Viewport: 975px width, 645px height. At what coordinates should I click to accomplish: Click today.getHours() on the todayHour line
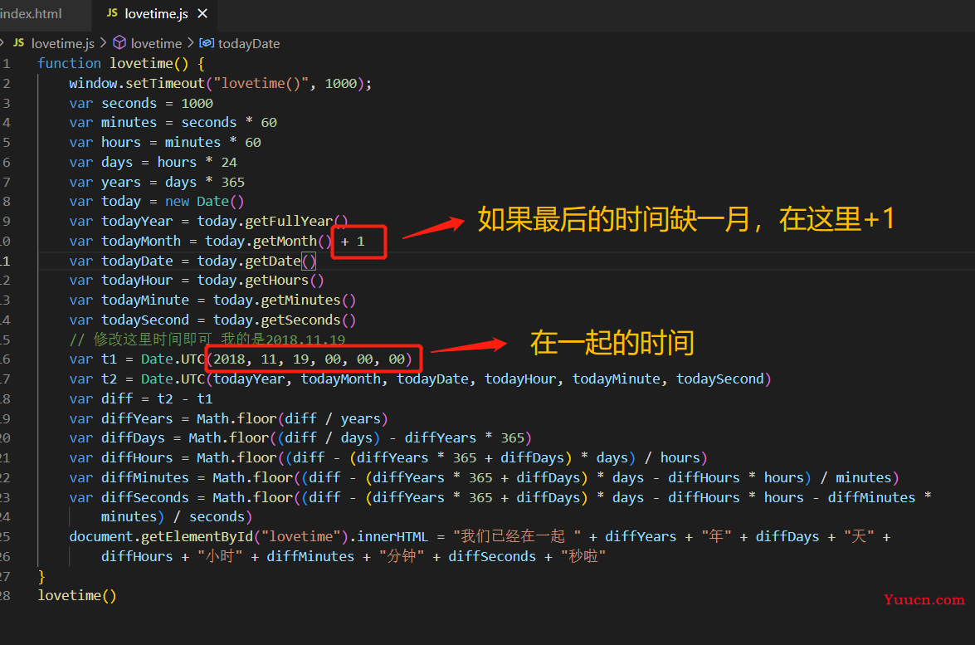click(x=261, y=281)
